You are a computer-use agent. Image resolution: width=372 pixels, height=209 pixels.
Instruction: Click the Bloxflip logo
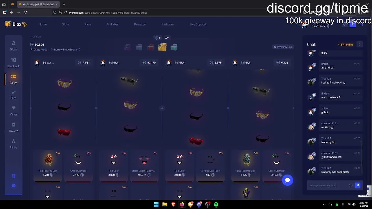coord(16,24)
